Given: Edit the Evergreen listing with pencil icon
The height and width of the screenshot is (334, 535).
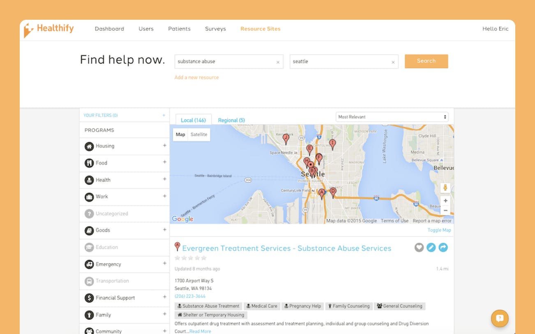Looking at the screenshot, I should click(x=431, y=248).
